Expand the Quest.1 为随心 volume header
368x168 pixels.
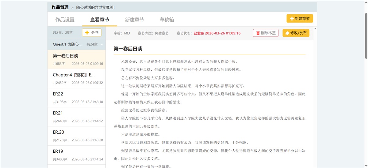tap(67, 44)
